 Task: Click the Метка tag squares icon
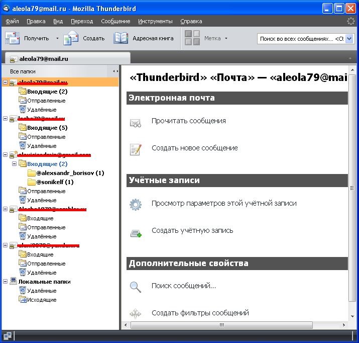(192, 38)
